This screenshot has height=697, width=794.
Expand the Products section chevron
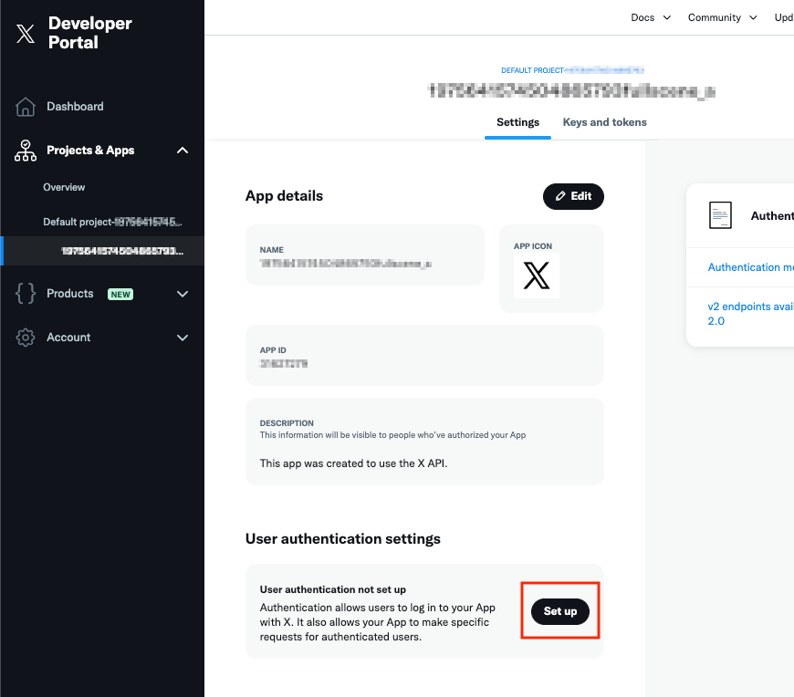183,294
